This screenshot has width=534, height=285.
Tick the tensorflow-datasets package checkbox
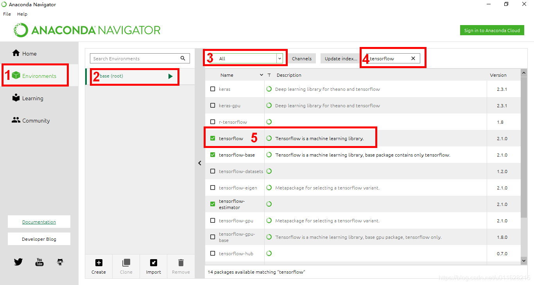tap(213, 171)
